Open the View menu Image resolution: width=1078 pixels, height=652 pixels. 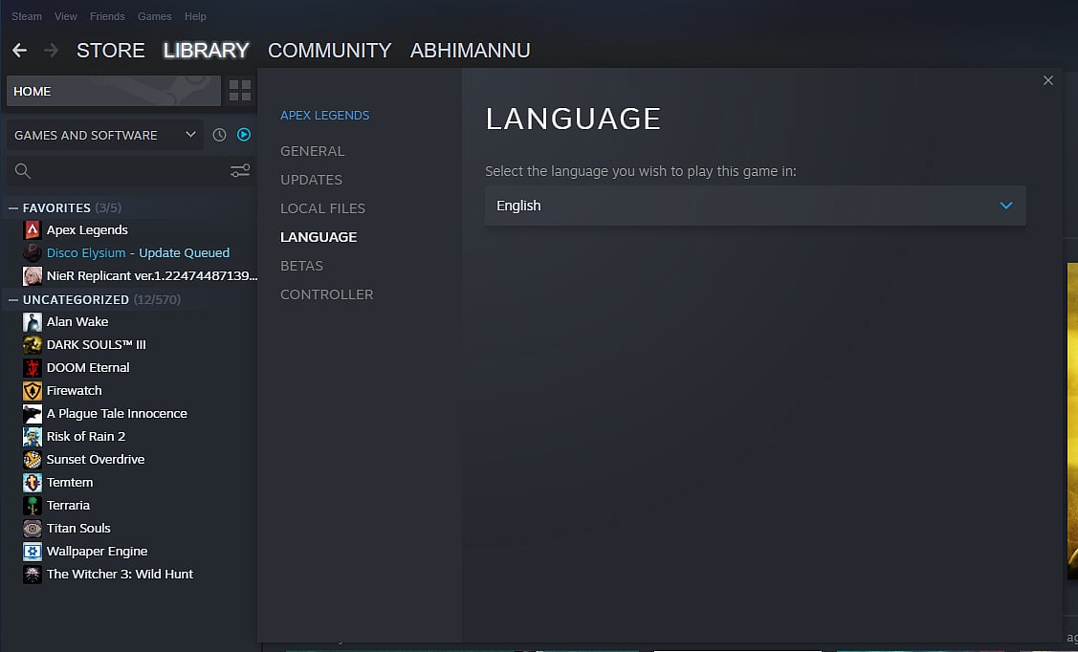pos(65,16)
